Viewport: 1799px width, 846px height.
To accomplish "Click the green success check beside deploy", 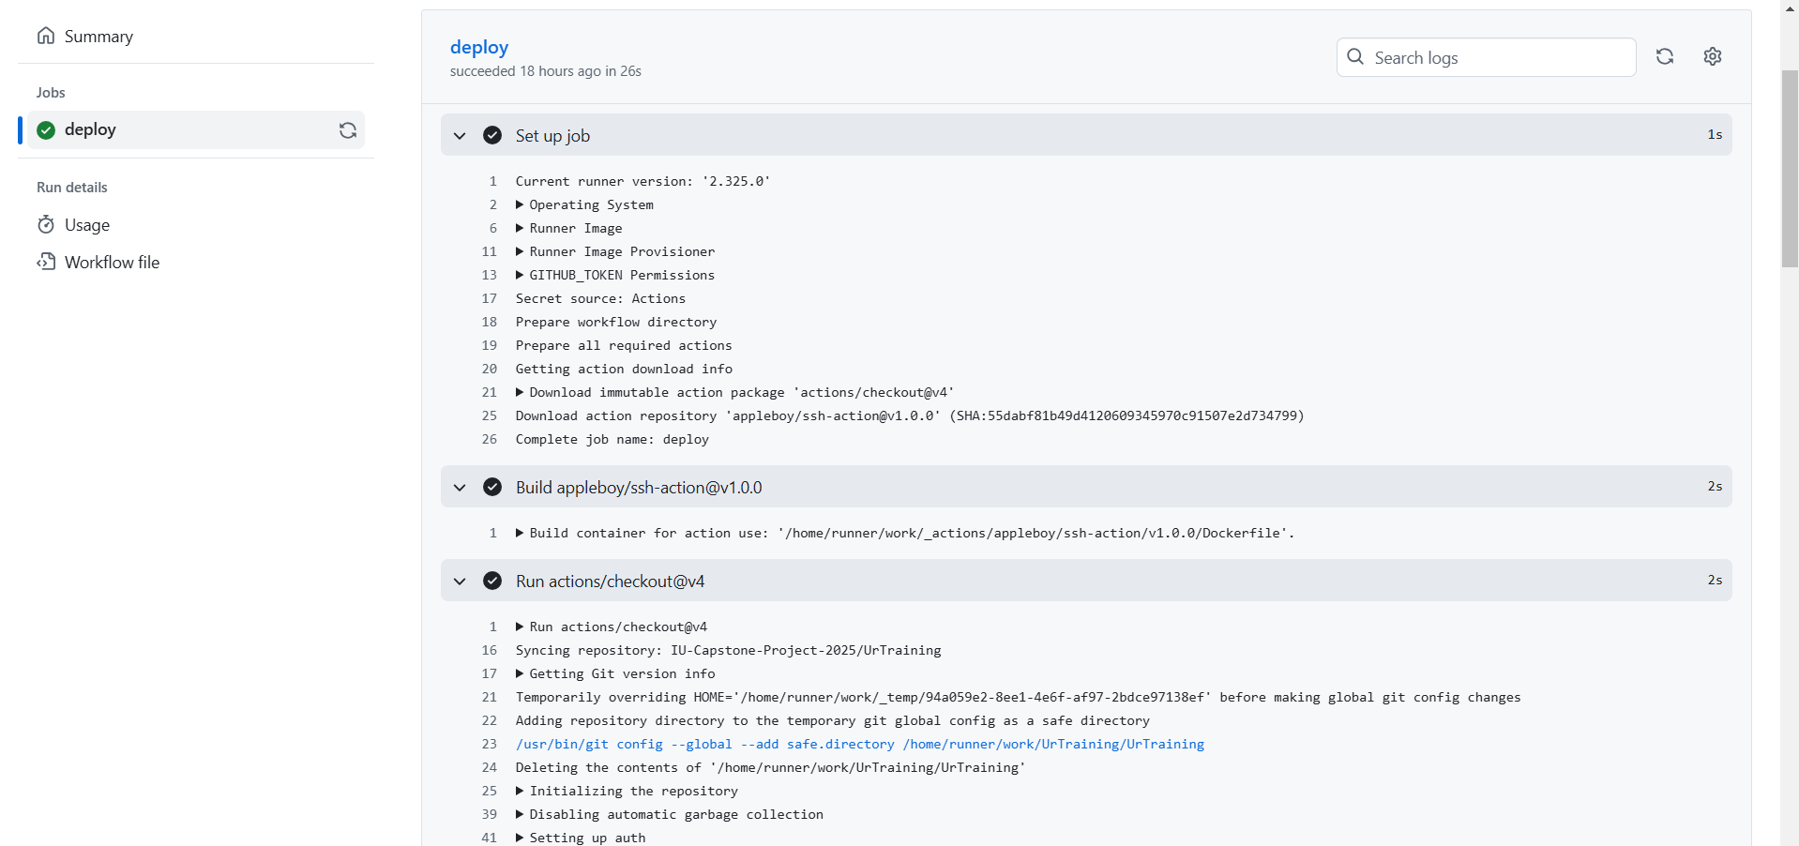I will tap(45, 129).
